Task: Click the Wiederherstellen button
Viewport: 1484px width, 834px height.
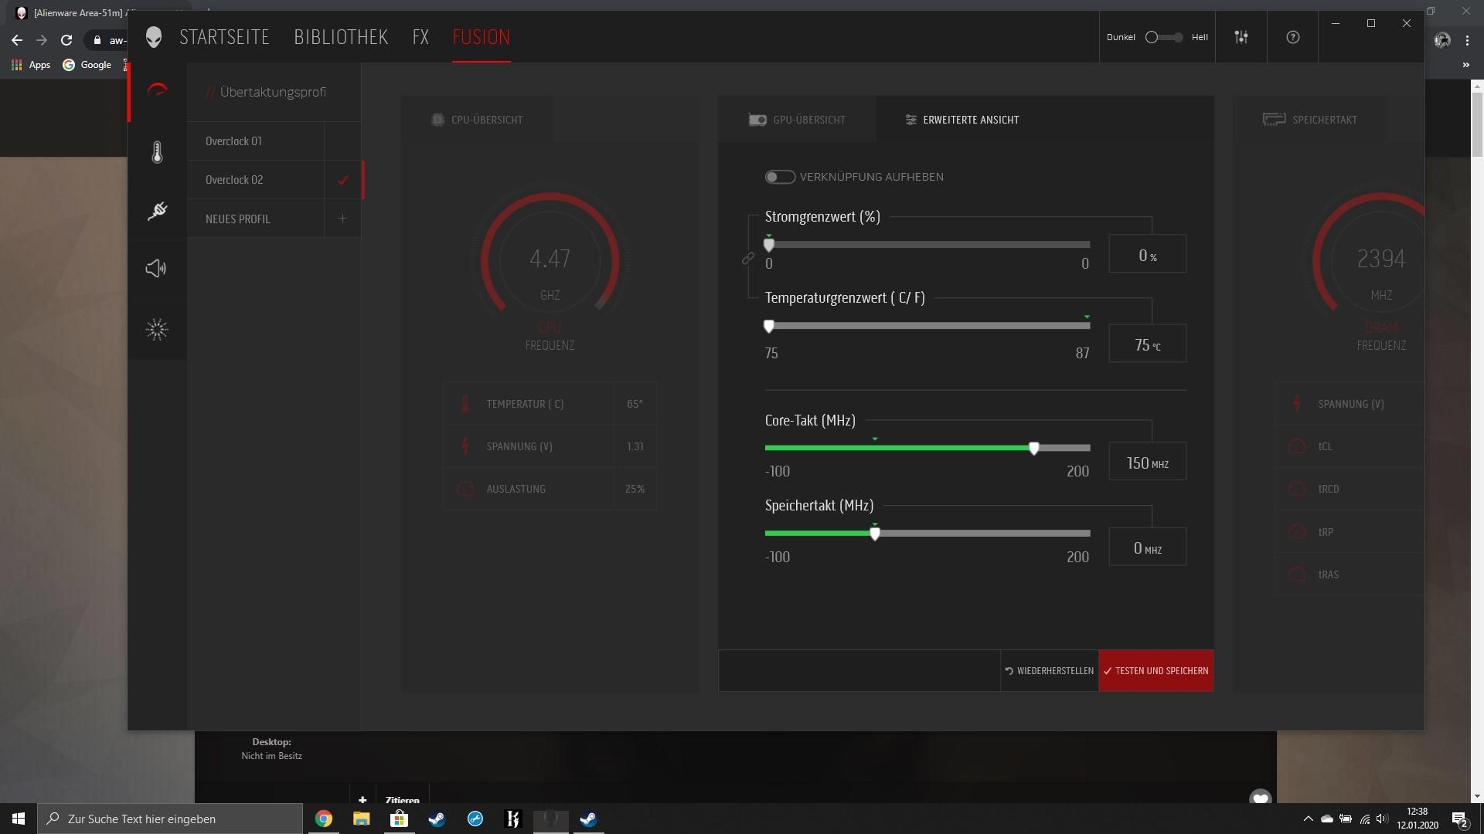Action: coord(1050,670)
